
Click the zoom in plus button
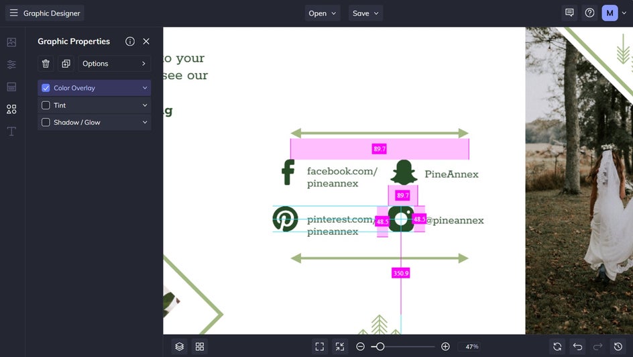click(445, 346)
